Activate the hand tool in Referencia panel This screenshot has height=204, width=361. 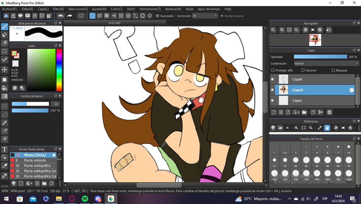click(x=327, y=128)
